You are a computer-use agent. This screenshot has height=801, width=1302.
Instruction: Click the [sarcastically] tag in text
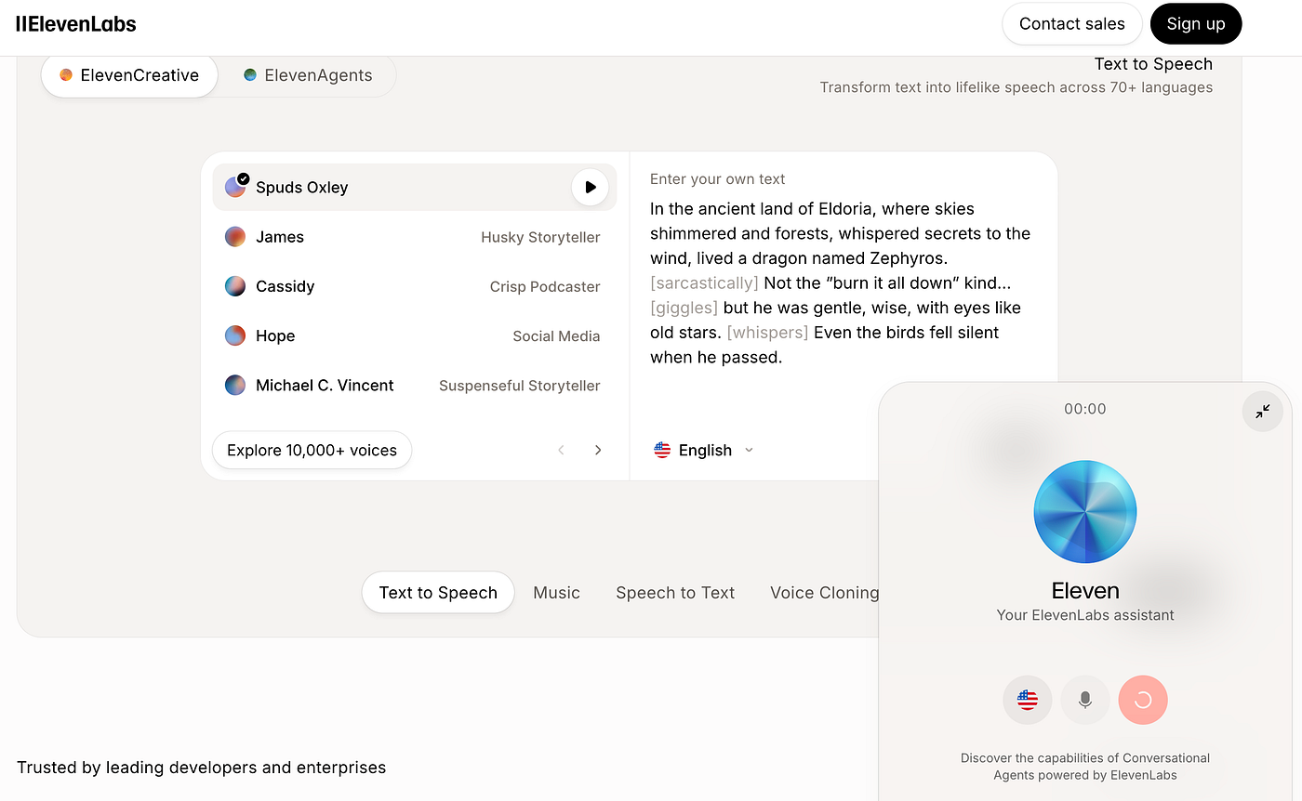(704, 282)
